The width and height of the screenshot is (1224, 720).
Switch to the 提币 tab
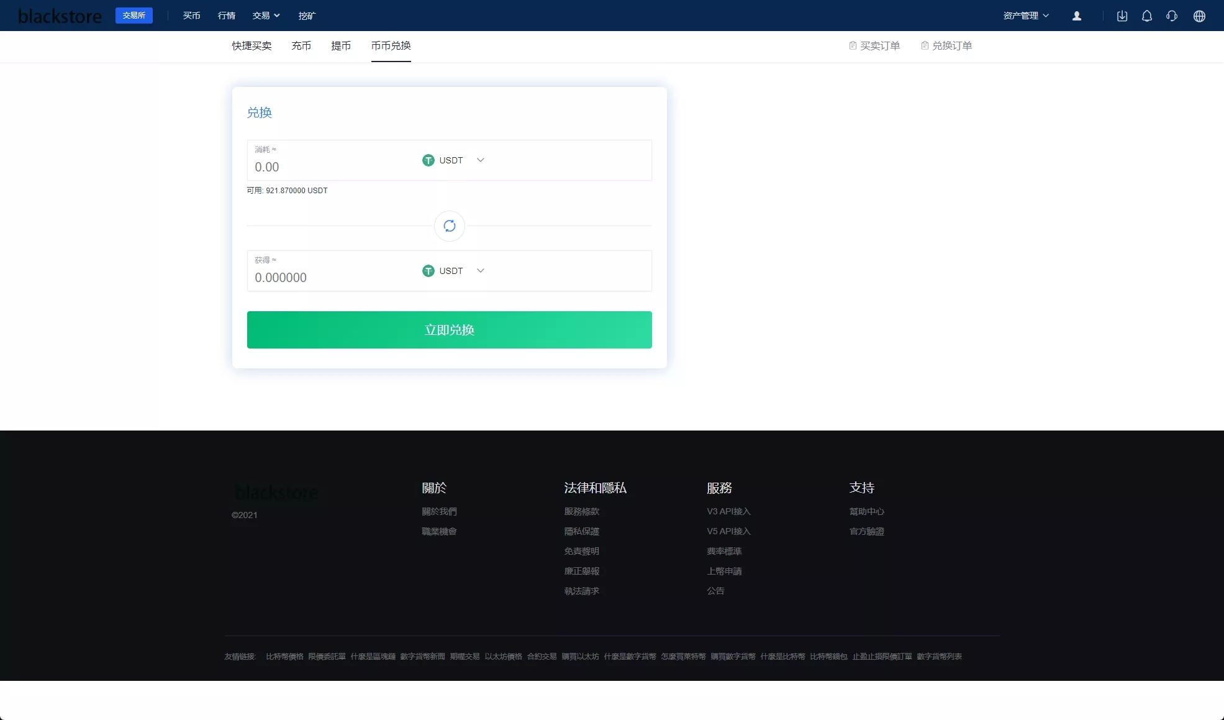coord(341,45)
